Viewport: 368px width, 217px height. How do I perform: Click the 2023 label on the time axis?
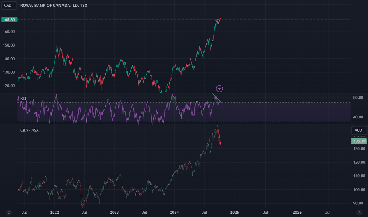(114, 213)
